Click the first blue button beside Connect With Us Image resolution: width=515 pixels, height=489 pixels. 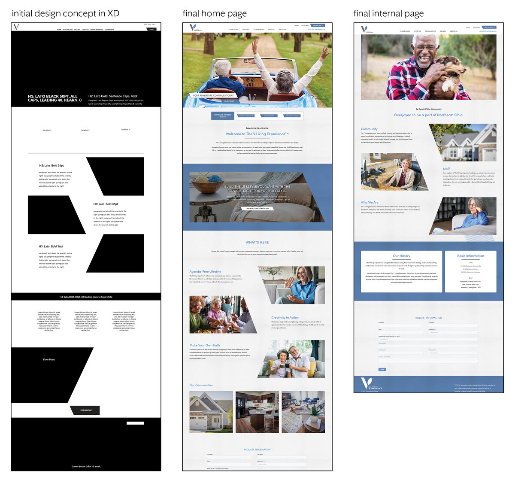pyautogui.click(x=246, y=116)
